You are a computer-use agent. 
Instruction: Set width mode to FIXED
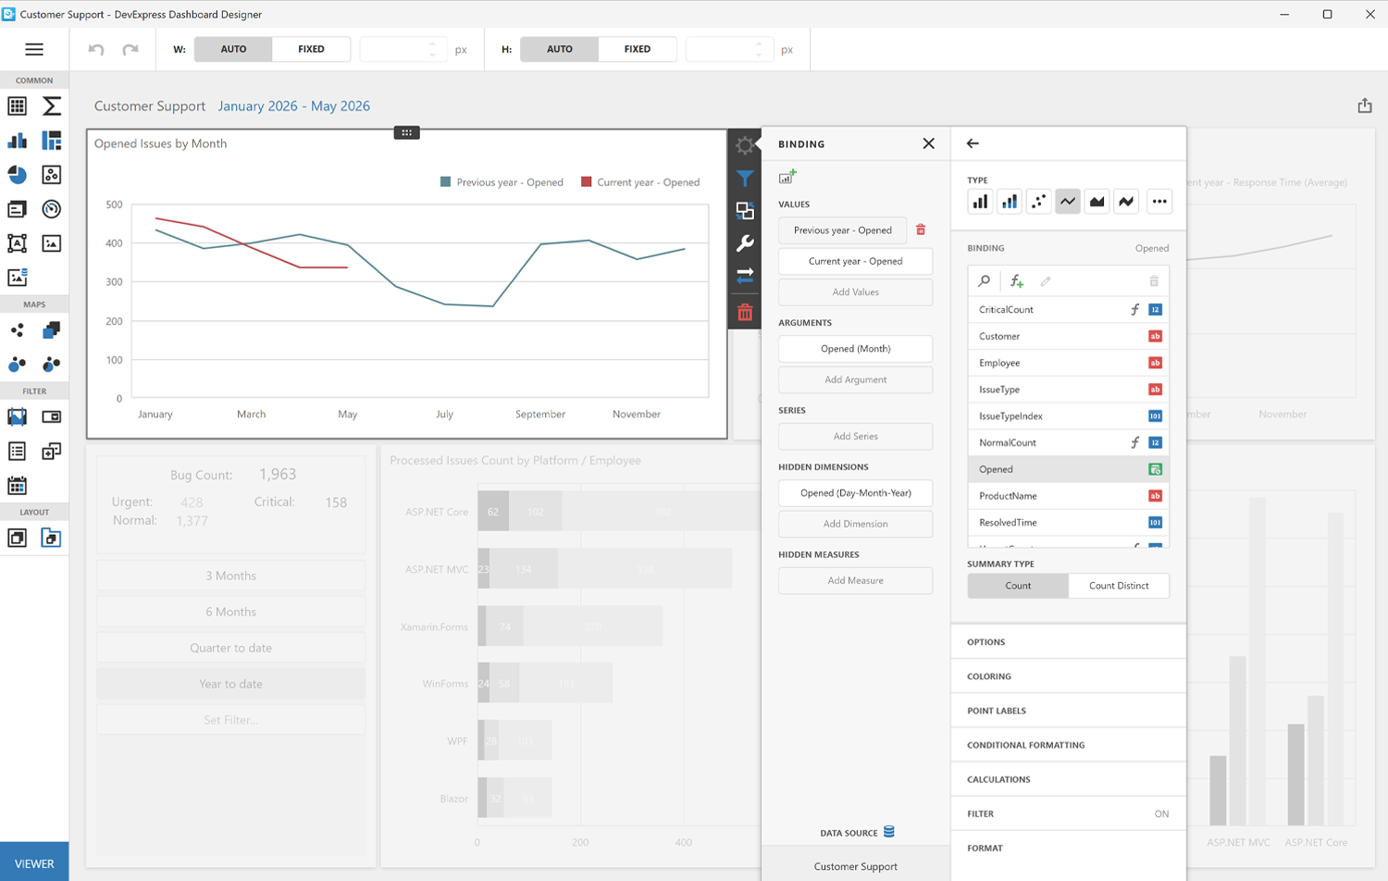click(x=311, y=49)
